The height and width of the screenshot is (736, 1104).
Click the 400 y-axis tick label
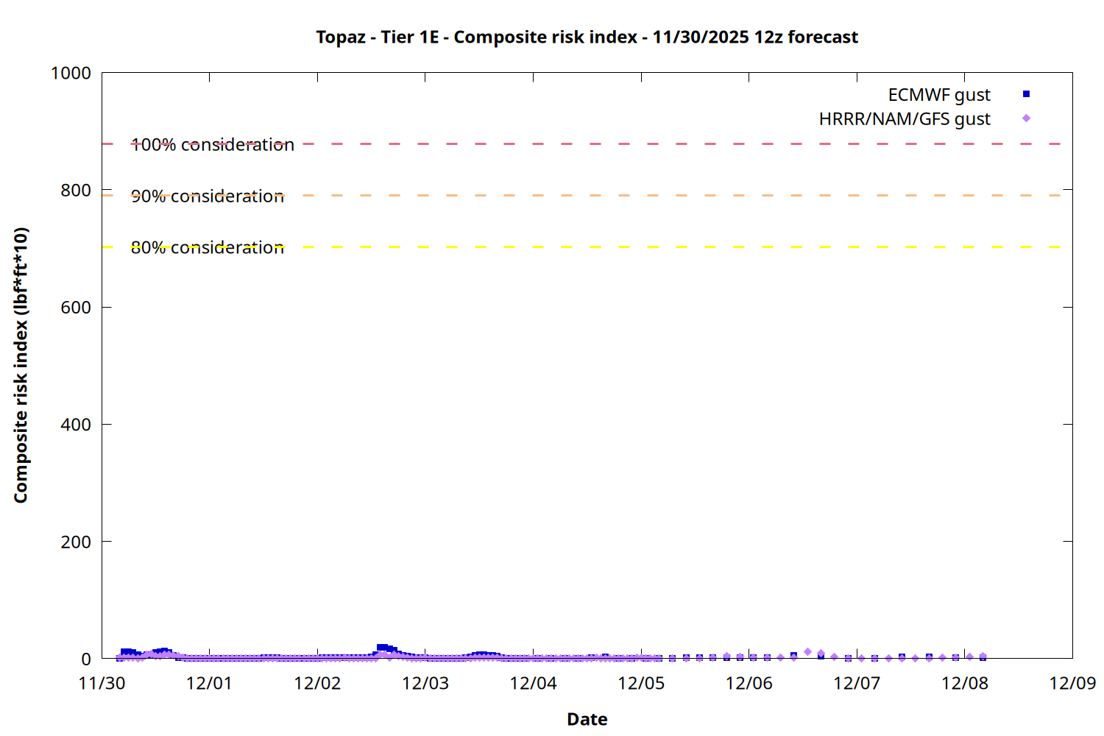[x=76, y=425]
